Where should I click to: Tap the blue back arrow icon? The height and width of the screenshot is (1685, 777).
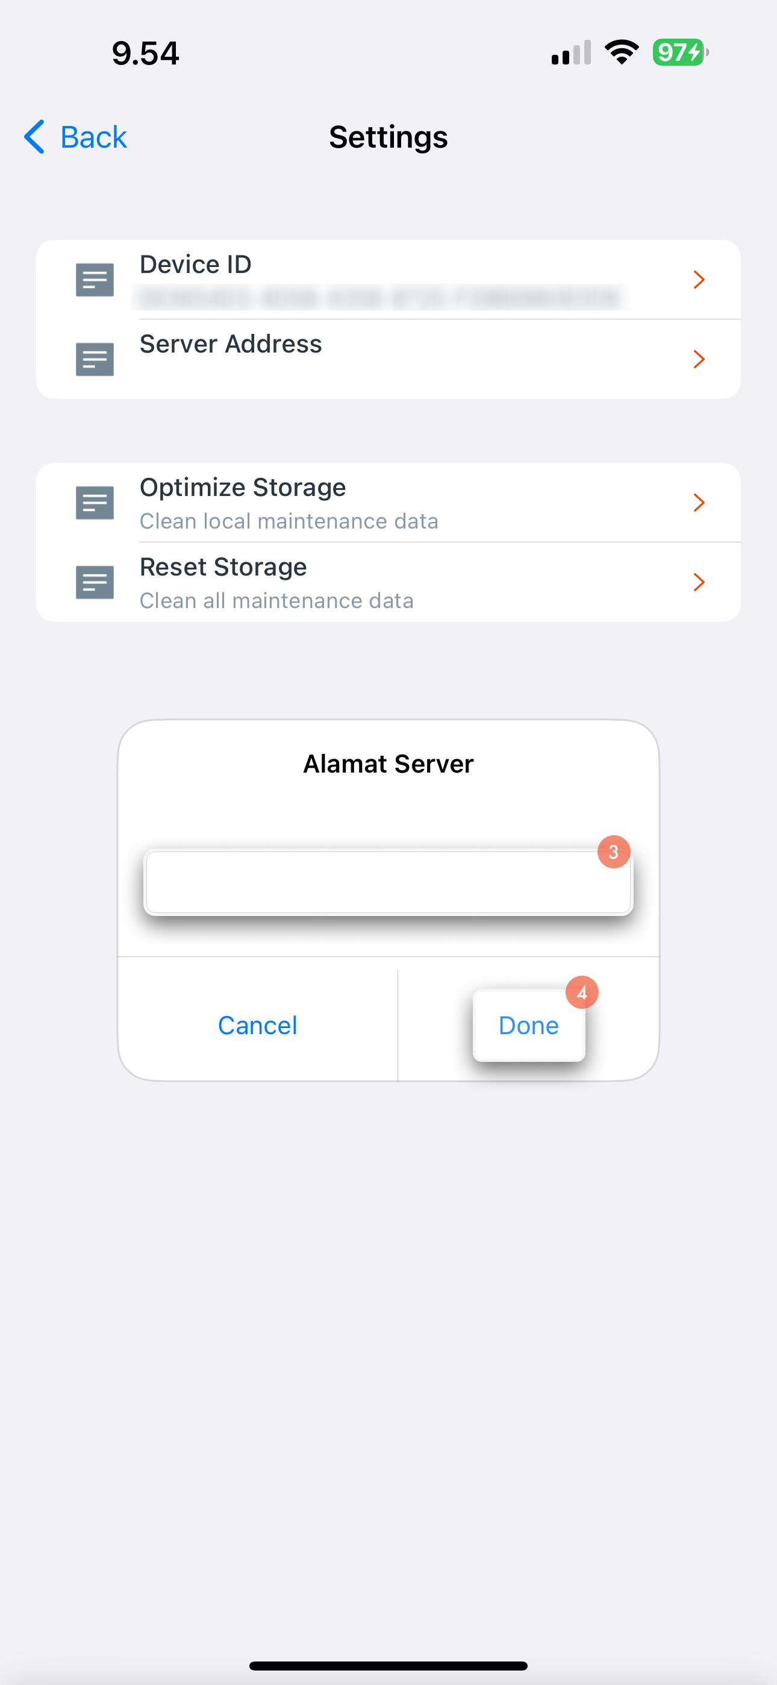pos(35,137)
